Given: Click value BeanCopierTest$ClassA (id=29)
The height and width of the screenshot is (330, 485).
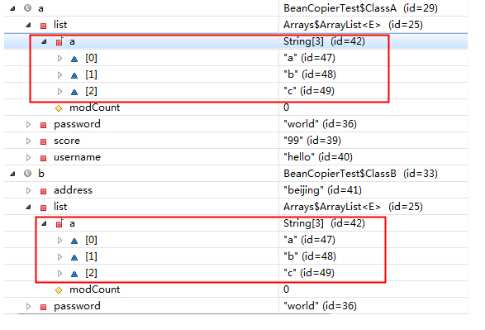Looking at the screenshot, I should (361, 8).
